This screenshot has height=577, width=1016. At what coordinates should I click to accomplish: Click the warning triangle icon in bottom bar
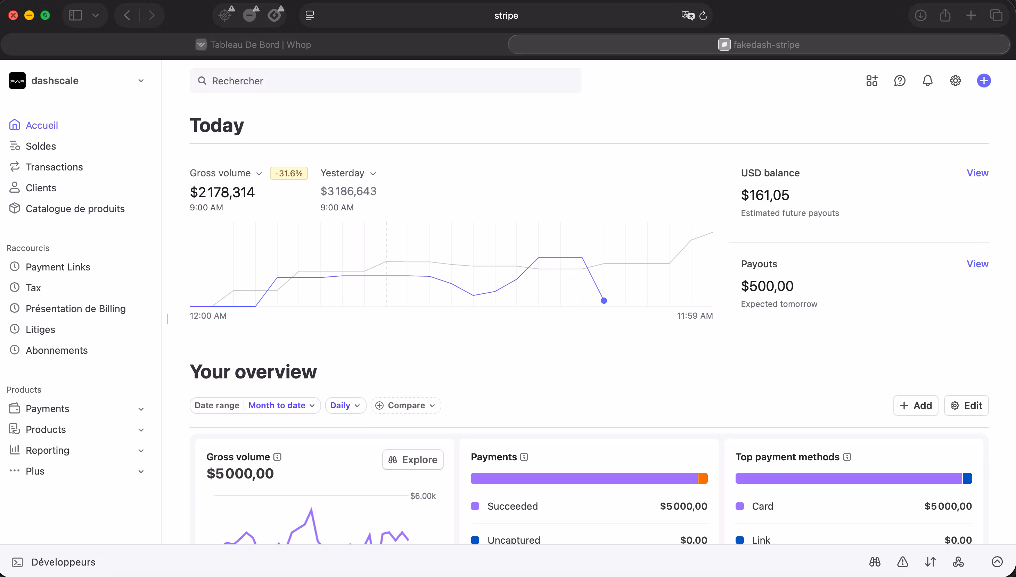(x=903, y=561)
